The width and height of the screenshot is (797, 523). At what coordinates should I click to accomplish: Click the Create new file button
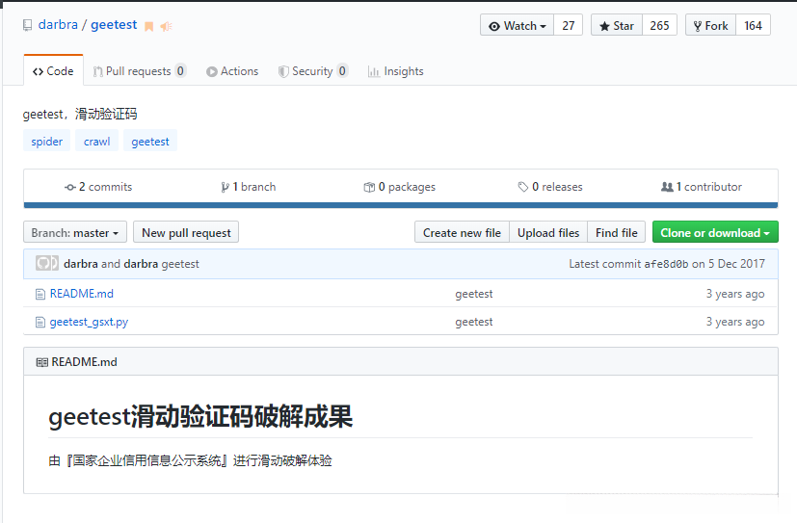point(462,232)
